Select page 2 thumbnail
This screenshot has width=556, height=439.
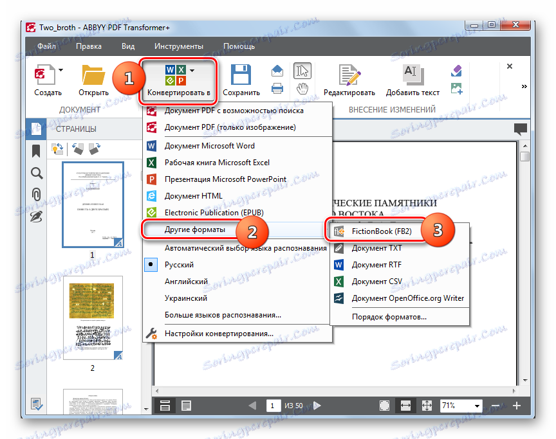click(93, 318)
